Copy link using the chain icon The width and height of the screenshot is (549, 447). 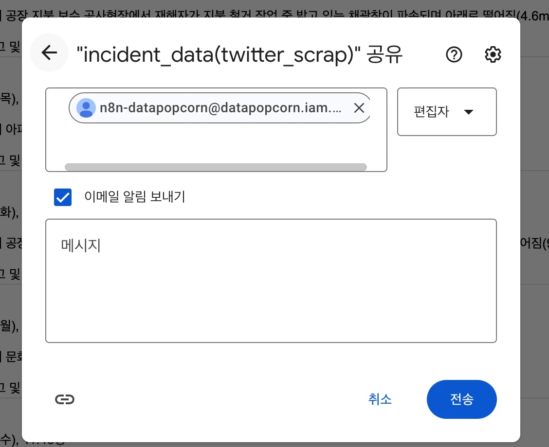click(x=65, y=399)
